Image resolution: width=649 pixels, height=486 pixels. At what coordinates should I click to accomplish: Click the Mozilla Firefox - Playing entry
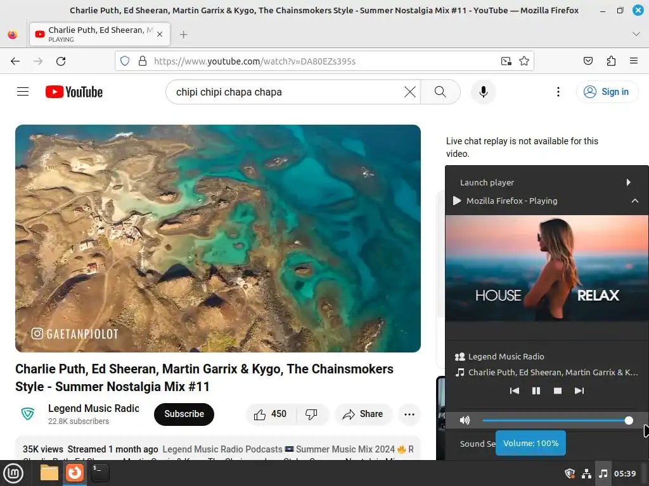click(x=547, y=201)
